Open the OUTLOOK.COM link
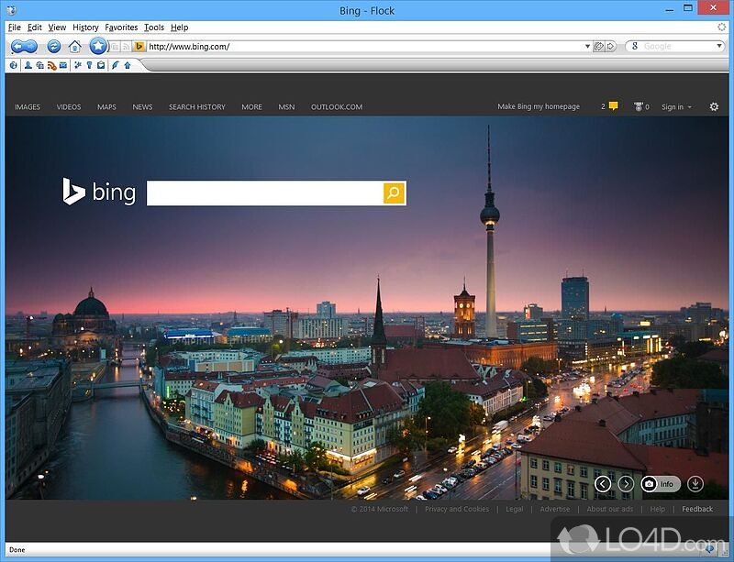The width and height of the screenshot is (734, 562). point(337,107)
